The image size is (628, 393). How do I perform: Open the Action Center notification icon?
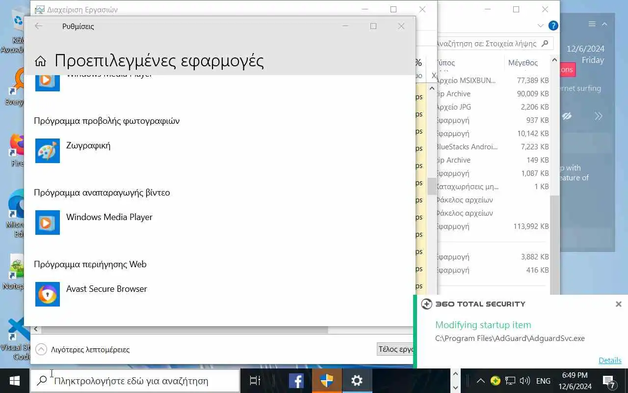(609, 381)
